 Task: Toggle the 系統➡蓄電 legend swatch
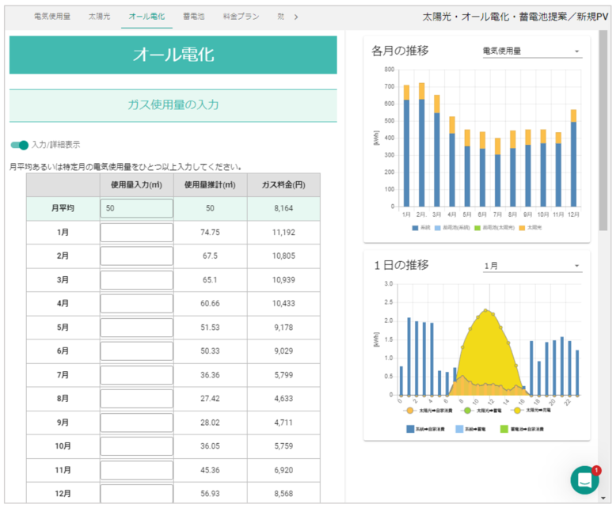[459, 429]
